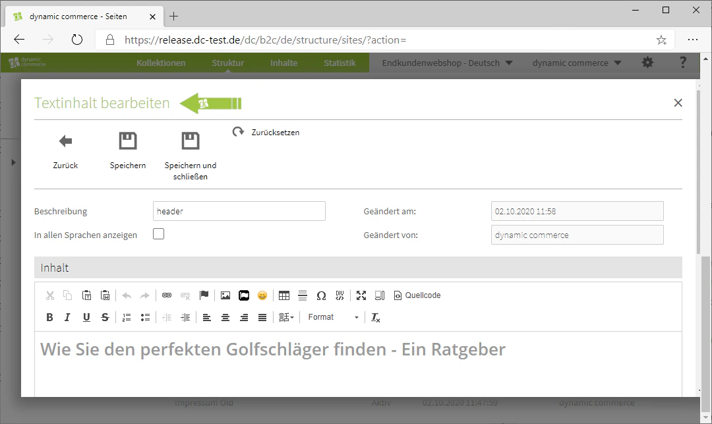Apply bold formatting

(50, 317)
